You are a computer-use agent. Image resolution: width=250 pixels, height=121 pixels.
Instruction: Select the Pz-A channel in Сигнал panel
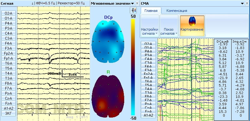[9, 93]
